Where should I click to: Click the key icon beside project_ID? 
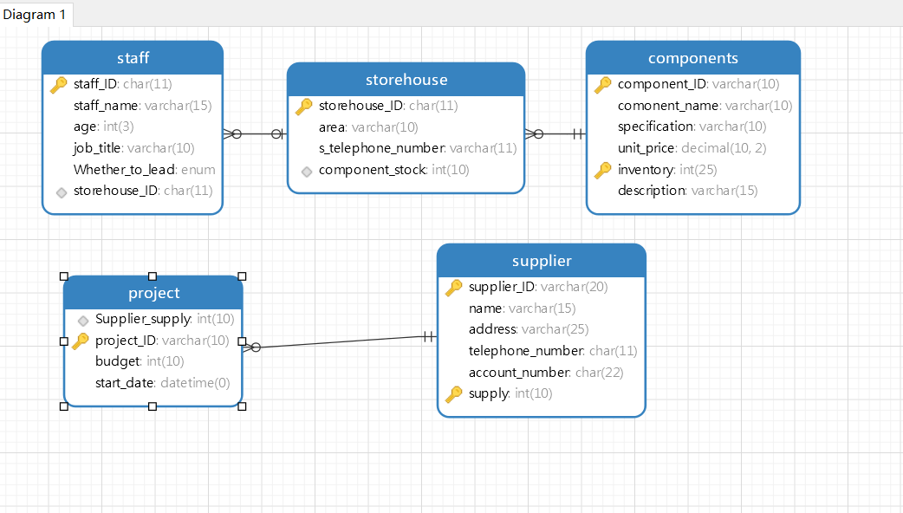(x=80, y=341)
